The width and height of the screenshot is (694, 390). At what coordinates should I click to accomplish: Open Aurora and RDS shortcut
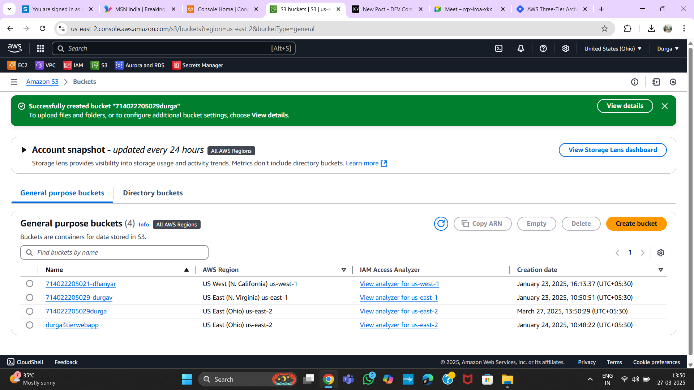click(x=140, y=65)
